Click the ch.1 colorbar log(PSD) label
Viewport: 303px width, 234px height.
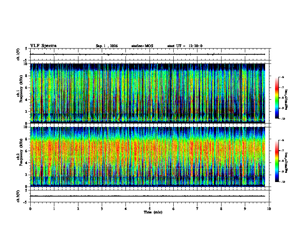click(x=287, y=100)
